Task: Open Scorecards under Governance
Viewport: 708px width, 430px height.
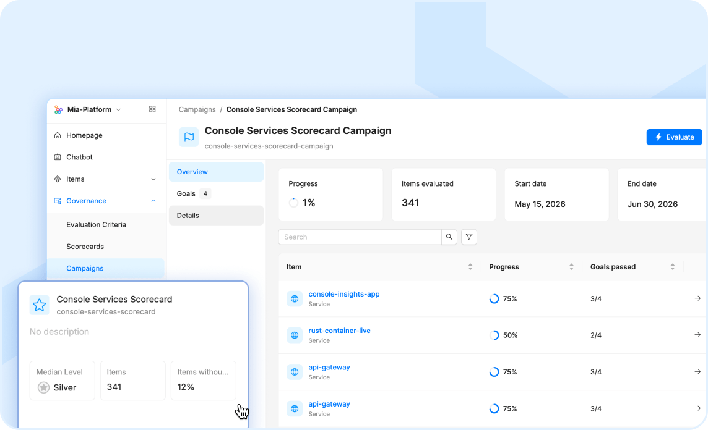Action: click(85, 246)
